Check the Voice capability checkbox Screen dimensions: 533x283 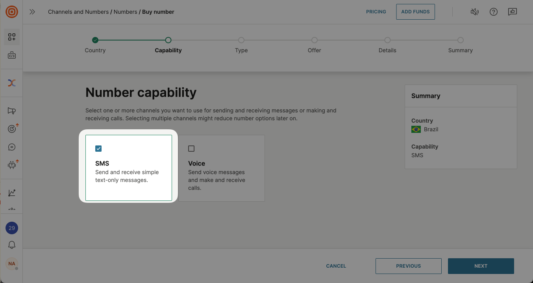point(191,149)
